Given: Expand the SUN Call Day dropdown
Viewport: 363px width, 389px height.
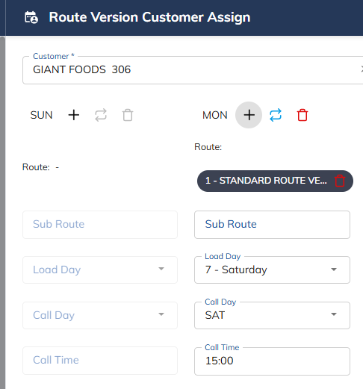Looking at the screenshot, I should (x=100, y=315).
